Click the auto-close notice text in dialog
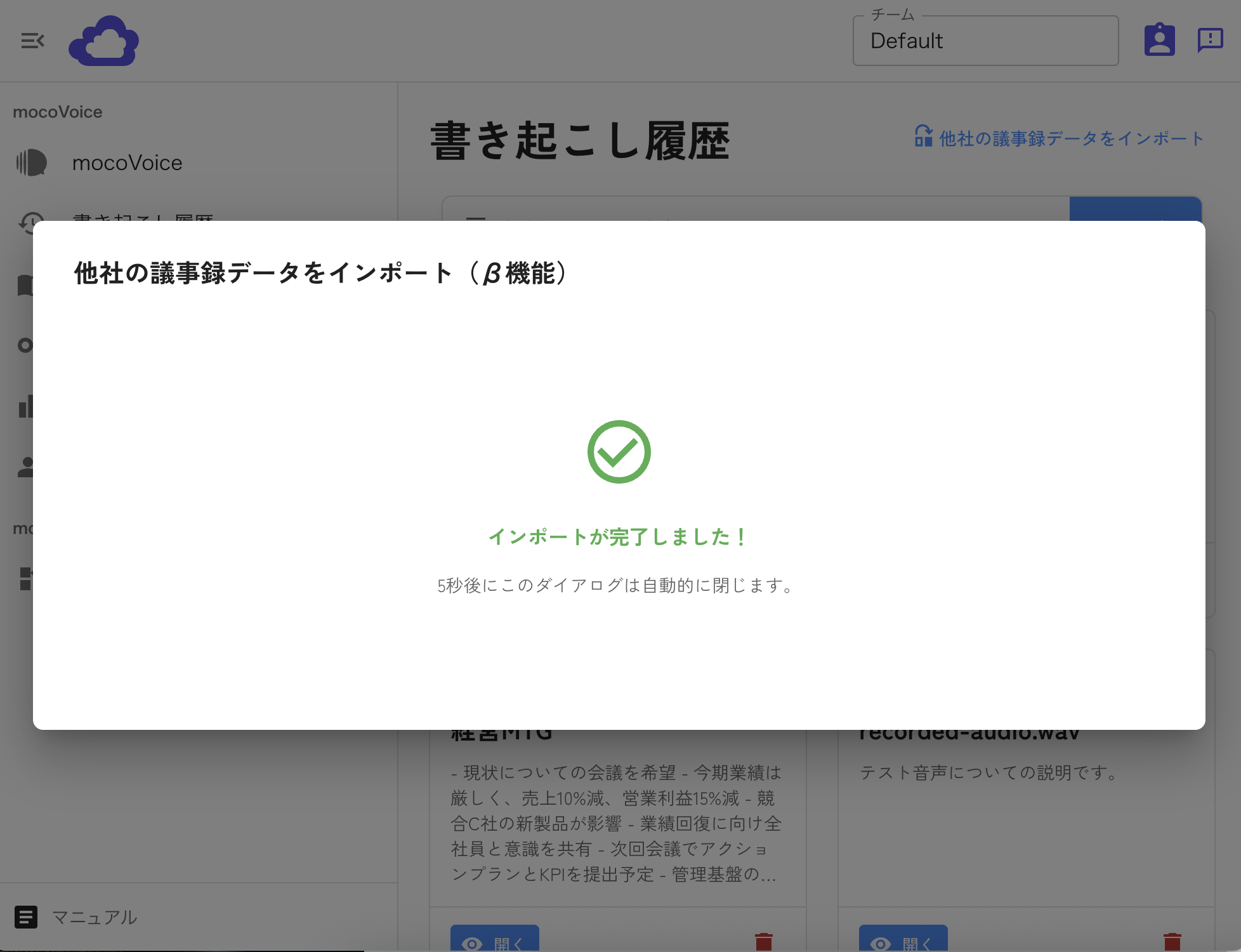This screenshot has height=952, width=1241. pyautogui.click(x=616, y=585)
